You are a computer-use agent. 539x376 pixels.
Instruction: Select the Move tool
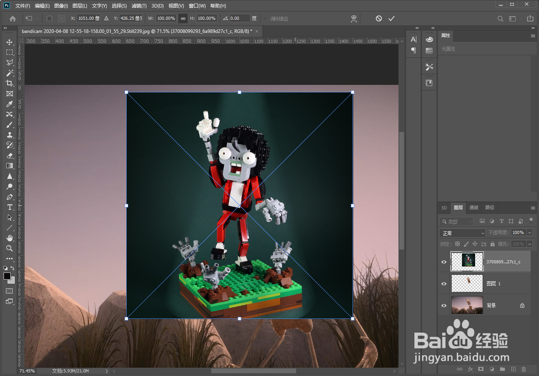click(x=10, y=42)
